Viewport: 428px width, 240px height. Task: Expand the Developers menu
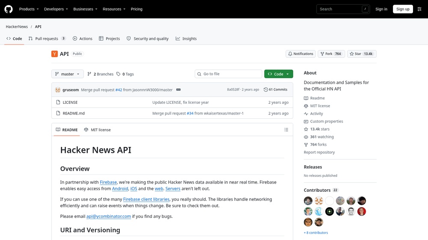click(56, 9)
